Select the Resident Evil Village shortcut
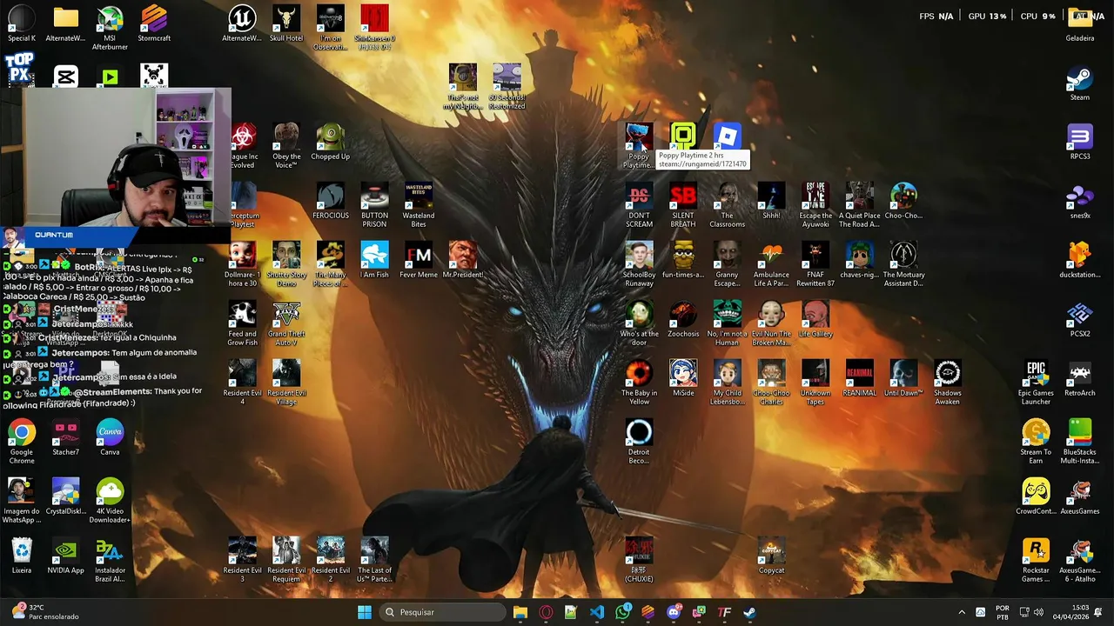This screenshot has height=626, width=1114. pos(286,383)
